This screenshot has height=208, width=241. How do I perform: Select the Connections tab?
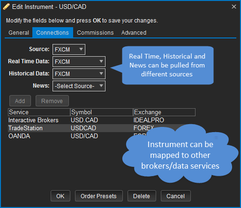pos(53,33)
